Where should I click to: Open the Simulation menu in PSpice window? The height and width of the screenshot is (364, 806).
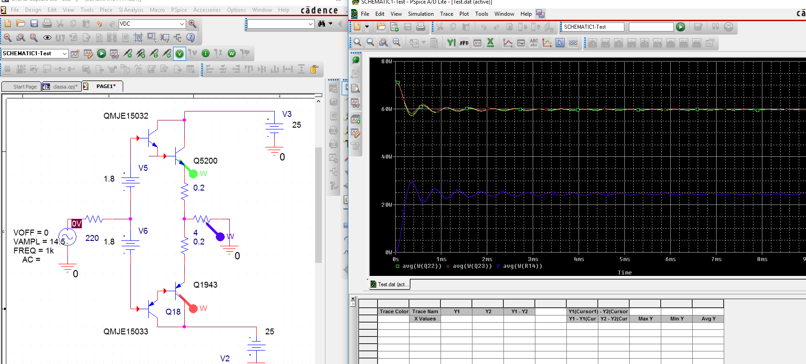click(x=421, y=14)
